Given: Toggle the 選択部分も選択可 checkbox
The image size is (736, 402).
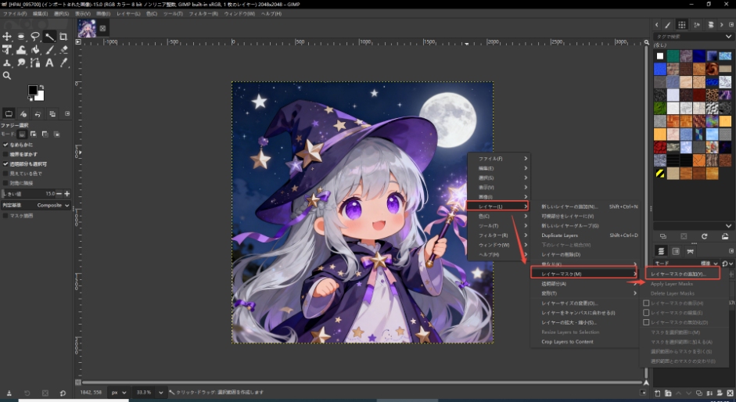Looking at the screenshot, I should tap(6, 164).
